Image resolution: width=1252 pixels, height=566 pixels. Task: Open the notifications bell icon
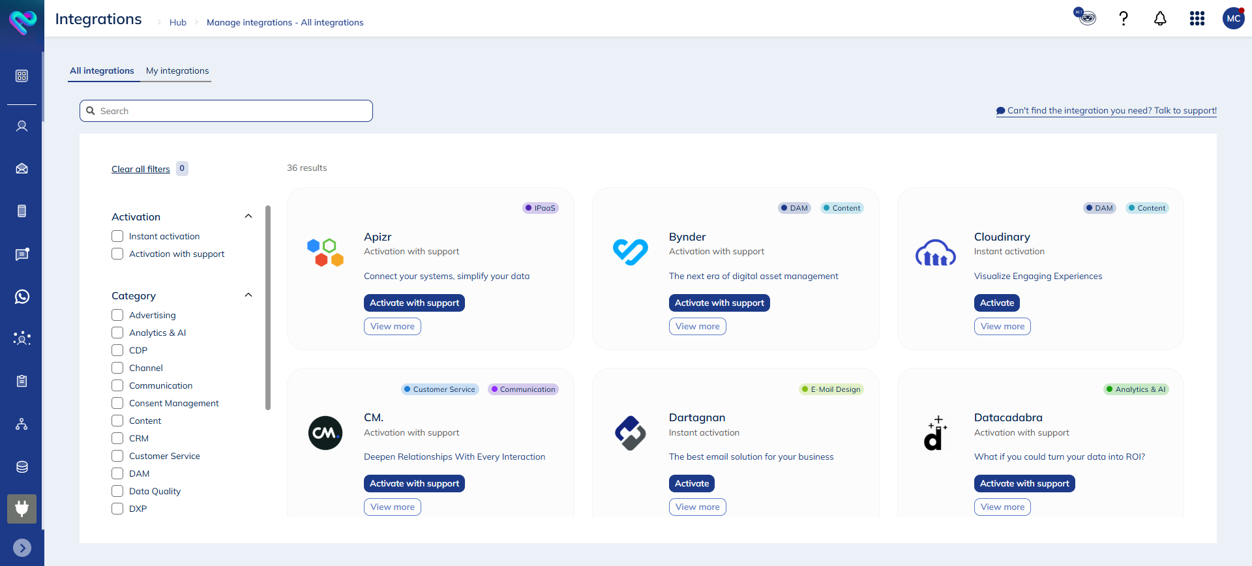1160,18
